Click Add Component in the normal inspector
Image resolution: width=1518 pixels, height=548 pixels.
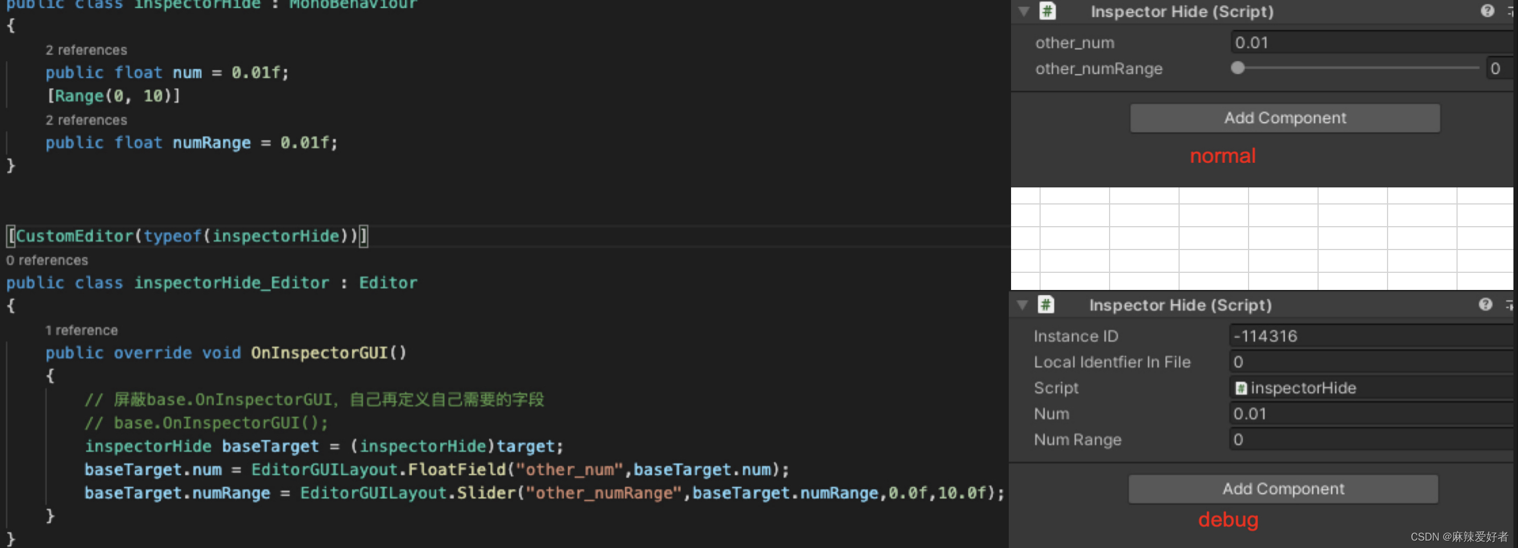(1284, 118)
